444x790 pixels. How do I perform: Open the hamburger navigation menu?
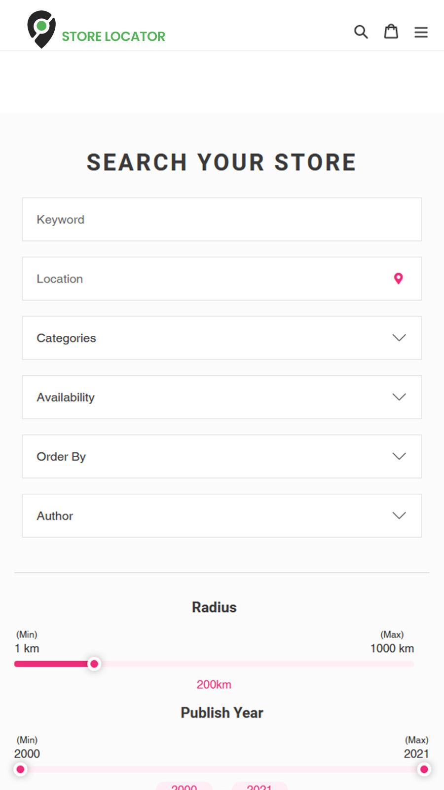(x=421, y=32)
